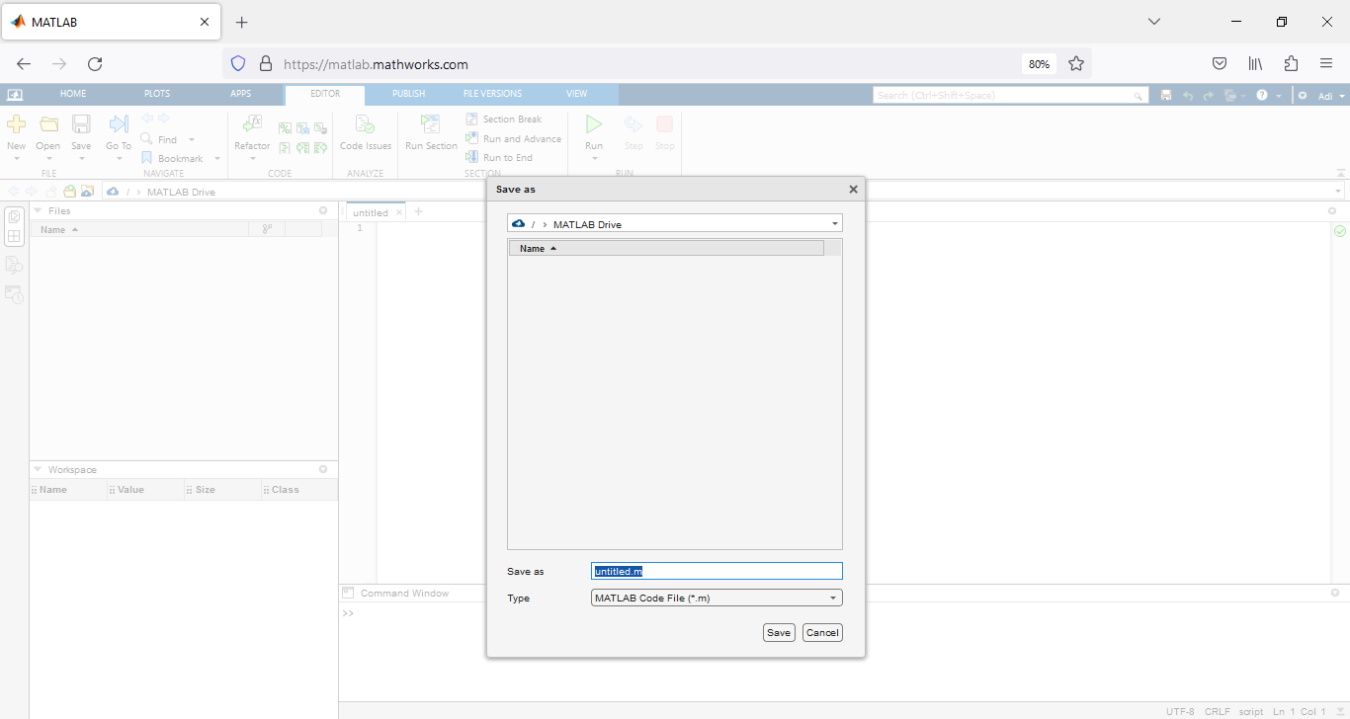Screen dimensions: 1350x719
Task: Click the cloud icon in the dialog path bar
Action: coord(519,224)
